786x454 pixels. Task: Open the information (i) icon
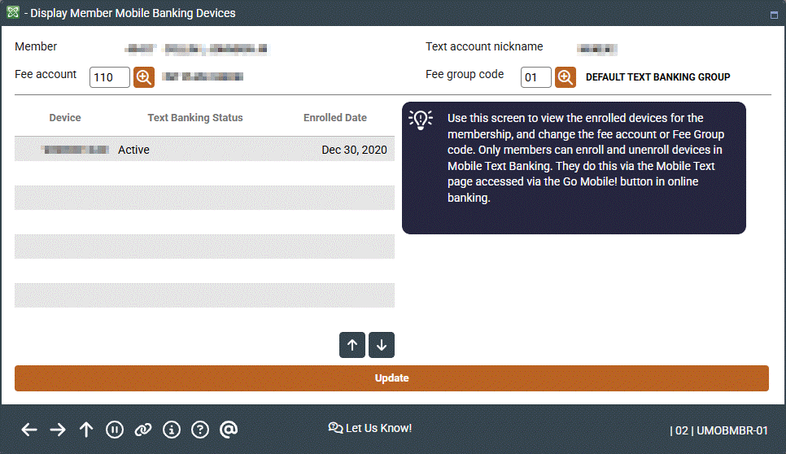172,430
